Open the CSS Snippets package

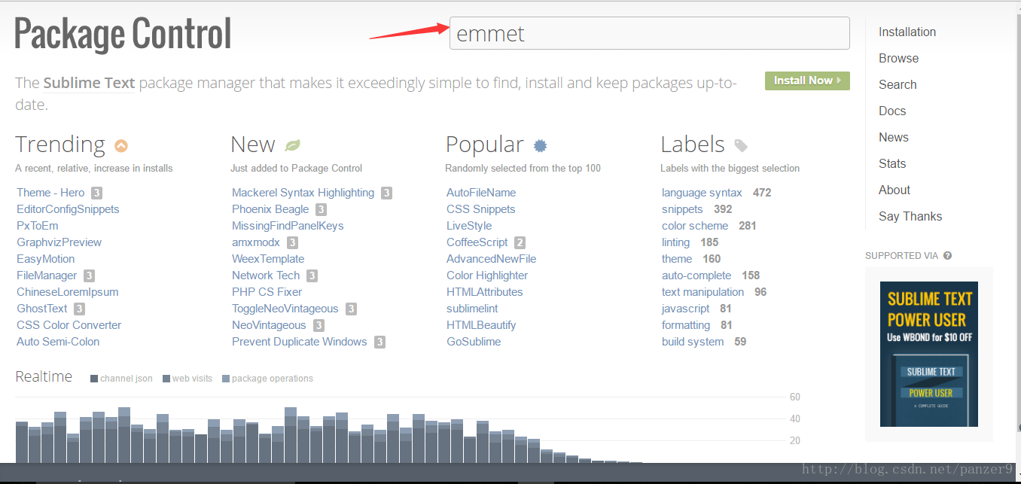point(481,209)
